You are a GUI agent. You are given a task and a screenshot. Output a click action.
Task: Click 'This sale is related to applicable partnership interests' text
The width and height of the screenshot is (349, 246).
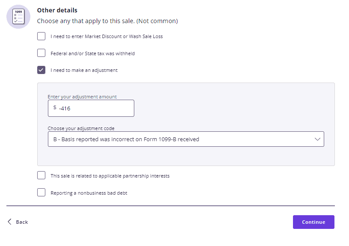pos(110,176)
